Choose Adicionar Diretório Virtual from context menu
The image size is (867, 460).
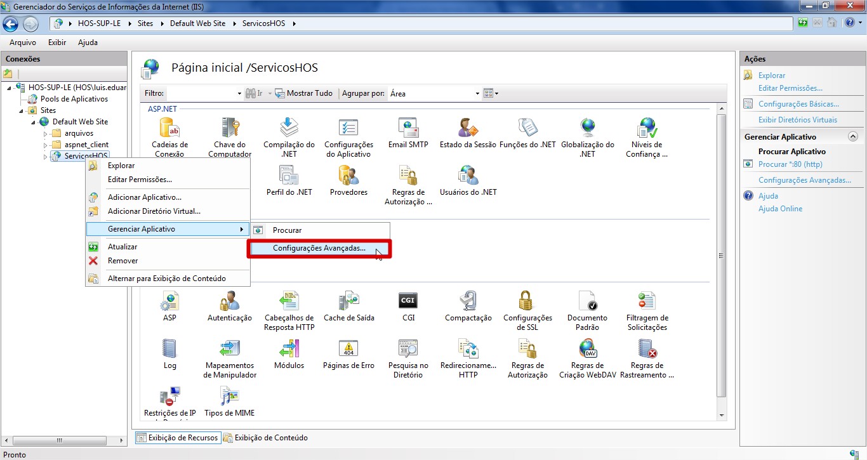[x=154, y=211]
